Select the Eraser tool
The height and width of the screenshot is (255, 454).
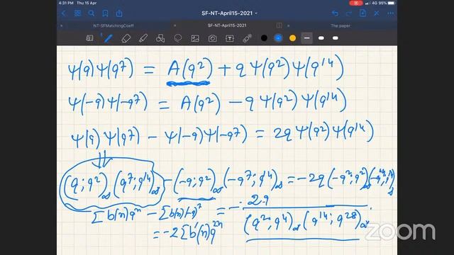click(x=126, y=38)
